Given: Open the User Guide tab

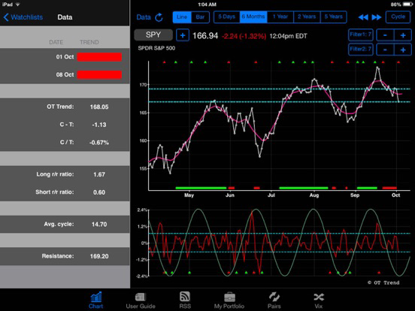Looking at the screenshot, I should click(141, 300).
